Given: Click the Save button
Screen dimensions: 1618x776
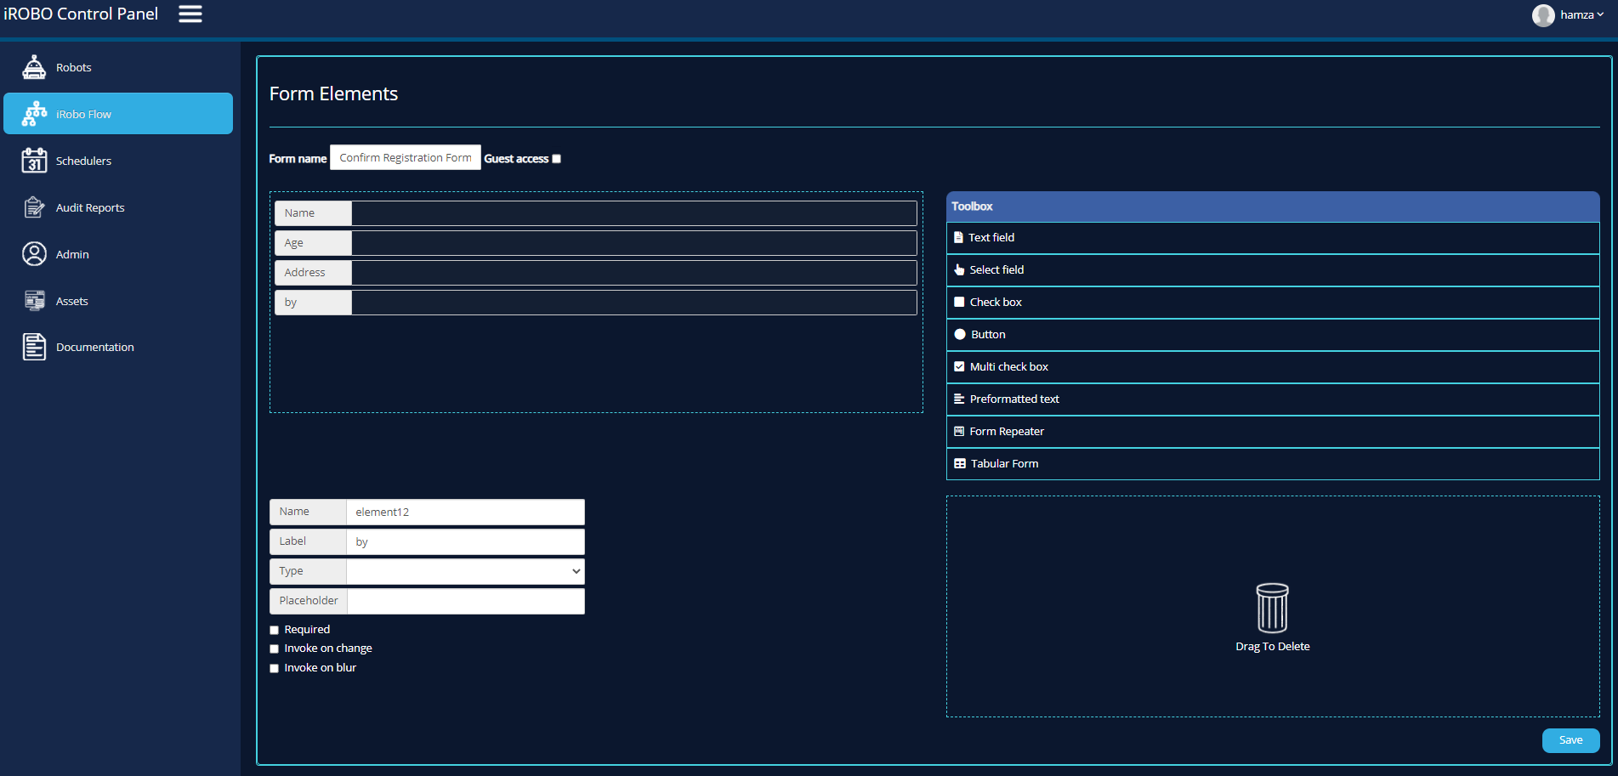Looking at the screenshot, I should [x=1570, y=740].
